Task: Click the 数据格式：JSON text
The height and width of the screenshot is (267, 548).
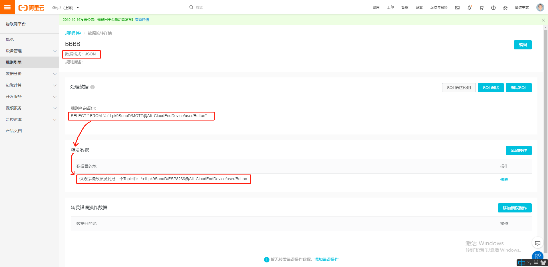Action: click(80, 54)
